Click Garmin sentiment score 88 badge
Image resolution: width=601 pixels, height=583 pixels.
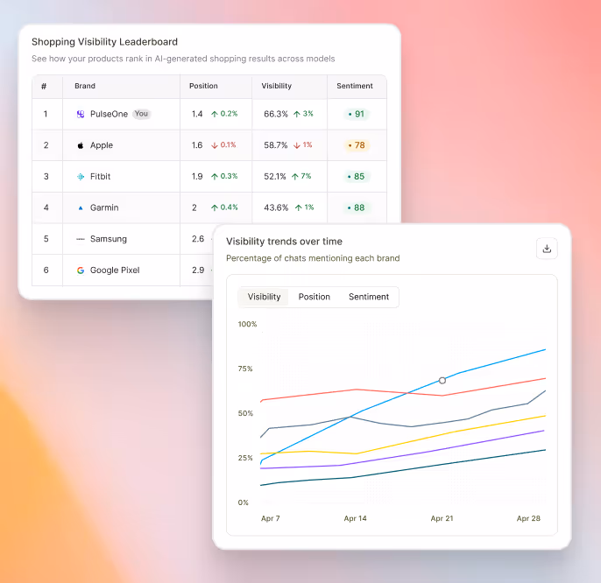coord(357,208)
